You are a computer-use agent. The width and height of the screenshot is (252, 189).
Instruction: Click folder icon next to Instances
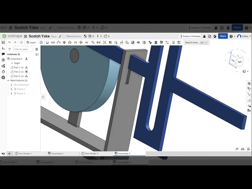37,54
